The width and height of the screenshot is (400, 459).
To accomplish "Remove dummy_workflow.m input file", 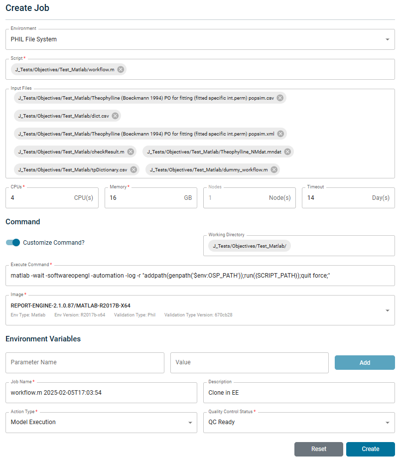I will pos(274,170).
